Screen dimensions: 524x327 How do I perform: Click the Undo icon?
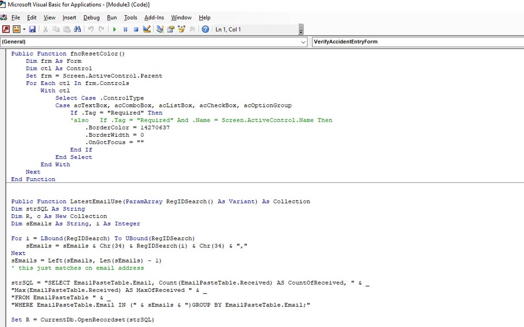(91, 29)
